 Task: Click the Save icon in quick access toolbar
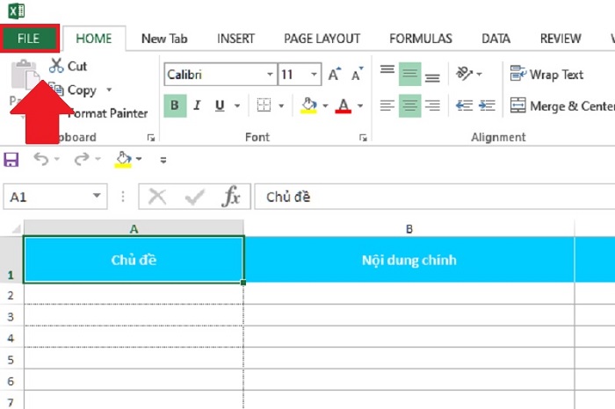[11, 159]
